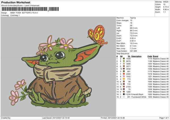
Task: Click the 'Emerald Black' description text
Action: [137, 94]
